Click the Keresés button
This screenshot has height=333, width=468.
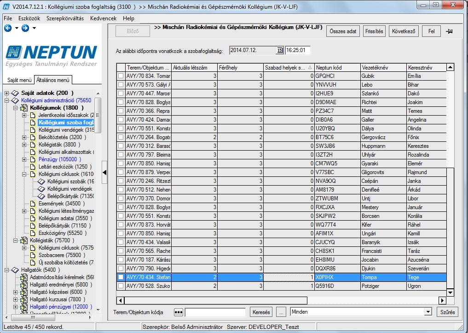pyautogui.click(x=261, y=312)
